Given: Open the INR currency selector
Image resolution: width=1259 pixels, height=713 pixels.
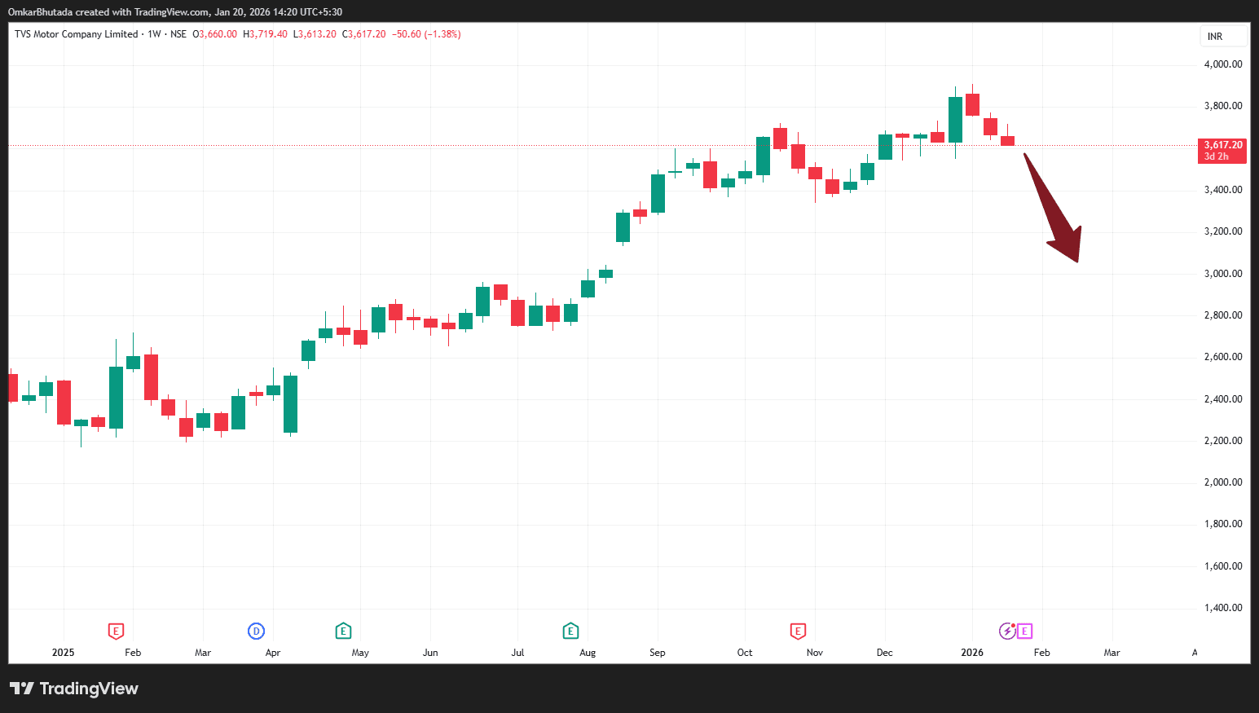Looking at the screenshot, I should pyautogui.click(x=1223, y=37).
